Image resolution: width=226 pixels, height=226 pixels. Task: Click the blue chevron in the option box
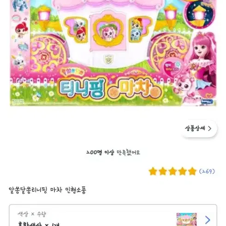tap(208, 220)
